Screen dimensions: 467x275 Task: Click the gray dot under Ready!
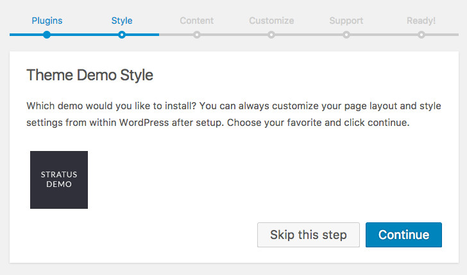(421, 35)
